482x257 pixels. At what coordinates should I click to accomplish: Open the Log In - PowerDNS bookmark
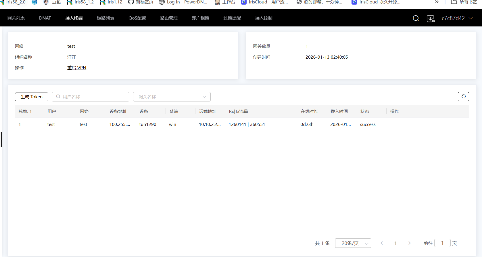pos(183,2)
